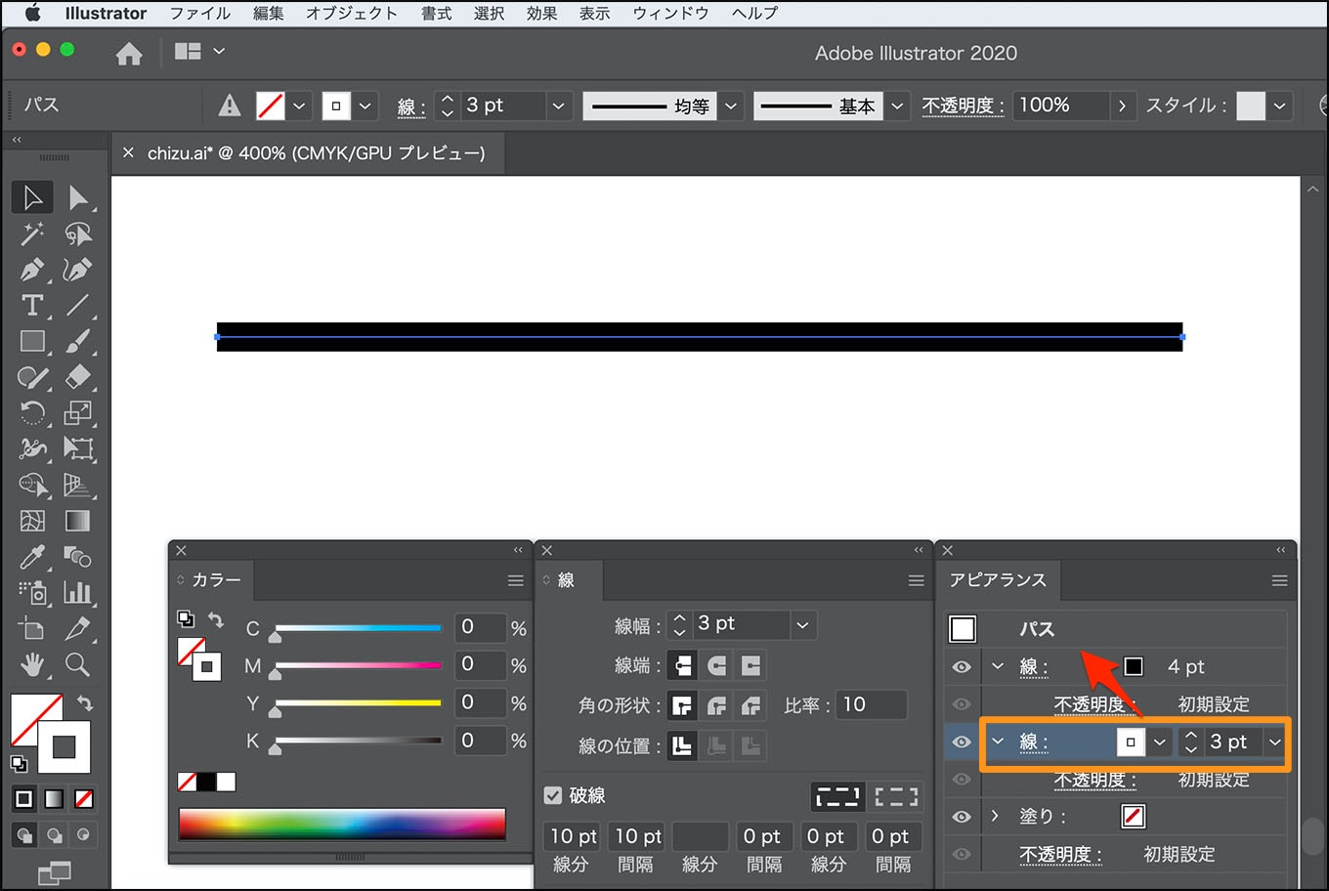Toggle visibility of 3 pt stroke row
This screenshot has width=1329, height=891.
962,742
